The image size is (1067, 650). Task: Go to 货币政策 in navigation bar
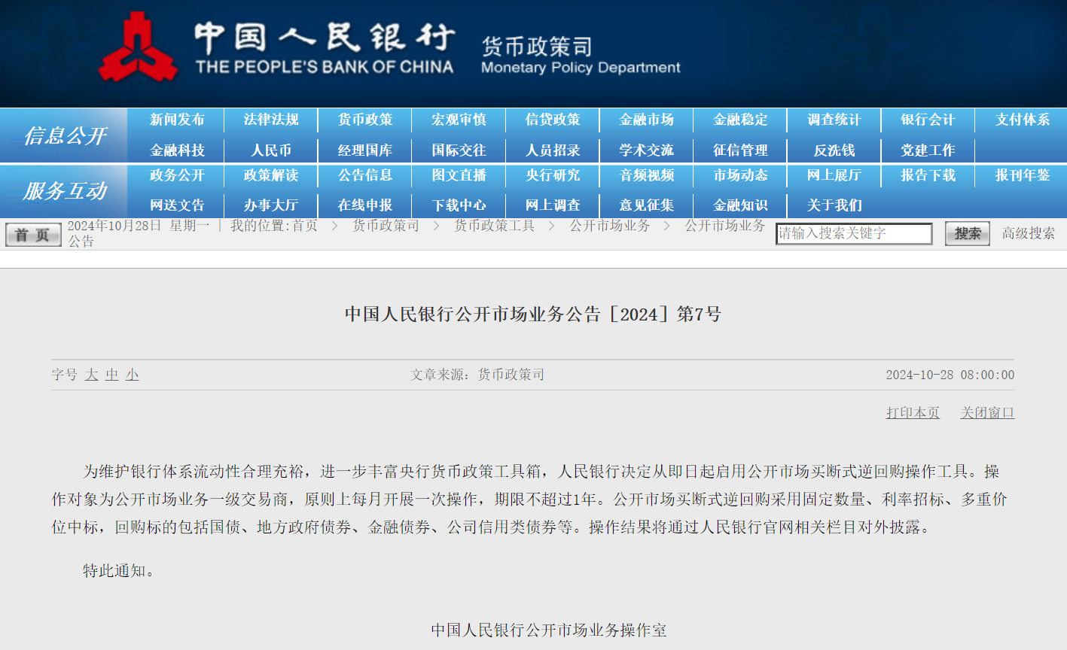point(365,120)
